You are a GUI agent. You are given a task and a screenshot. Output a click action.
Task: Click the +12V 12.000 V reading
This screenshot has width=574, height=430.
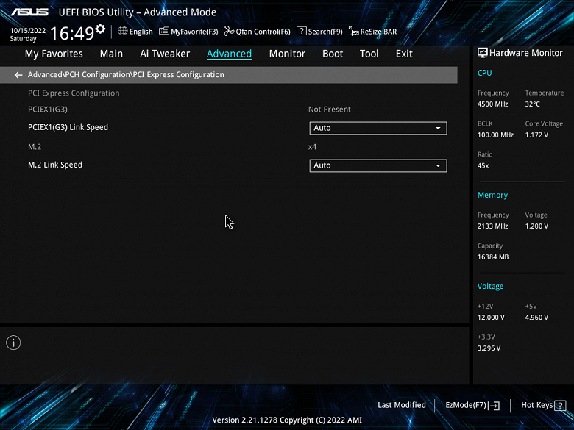(491, 318)
